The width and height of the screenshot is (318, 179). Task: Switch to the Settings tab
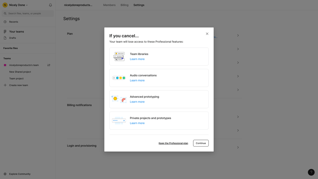(139, 5)
